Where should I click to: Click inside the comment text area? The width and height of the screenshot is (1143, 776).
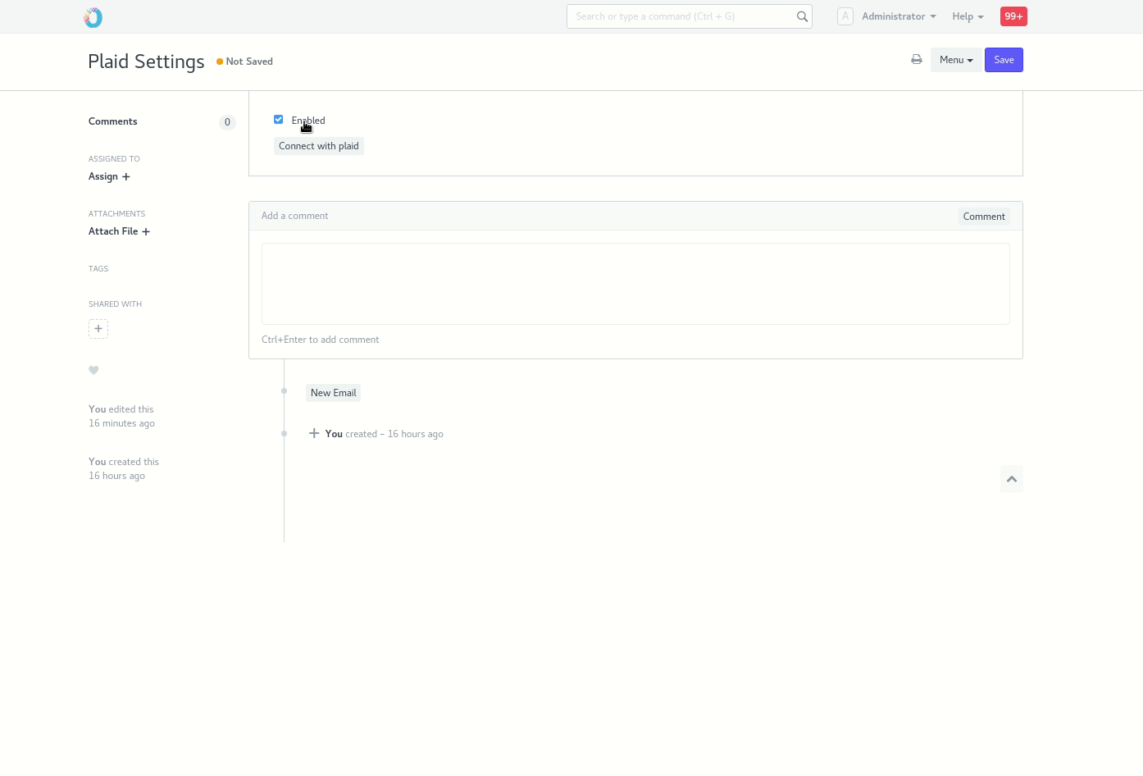coord(635,284)
